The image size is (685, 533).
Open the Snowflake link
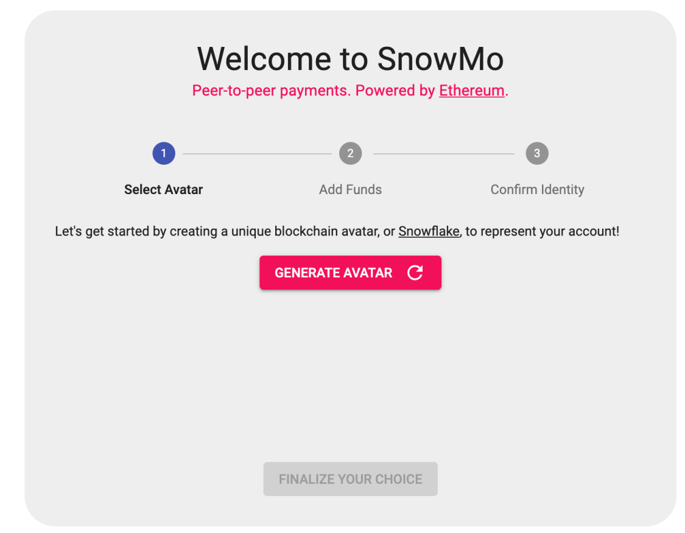(429, 231)
